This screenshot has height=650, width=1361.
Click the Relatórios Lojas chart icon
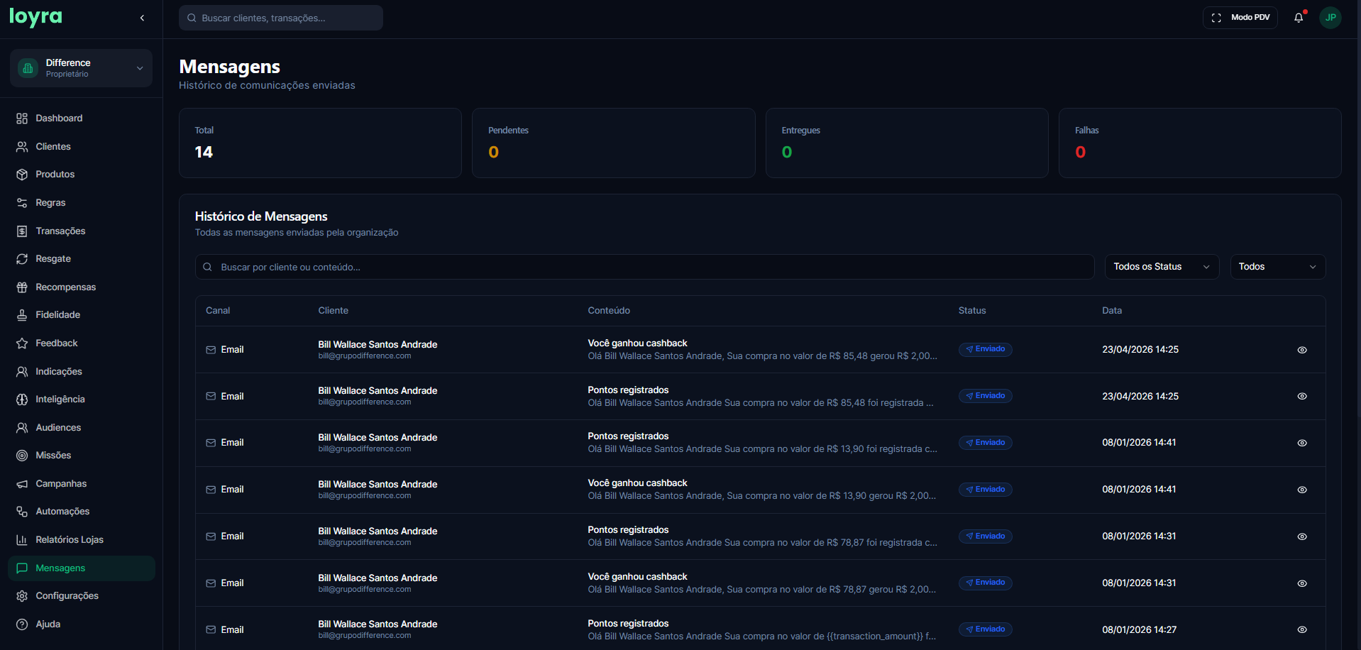[x=22, y=540]
